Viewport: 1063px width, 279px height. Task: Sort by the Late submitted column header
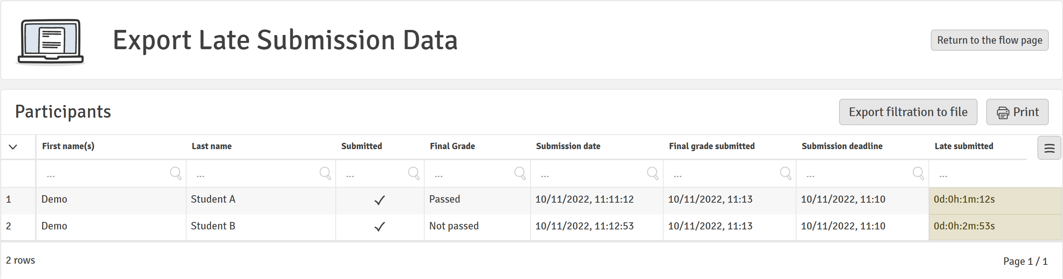pyautogui.click(x=963, y=146)
